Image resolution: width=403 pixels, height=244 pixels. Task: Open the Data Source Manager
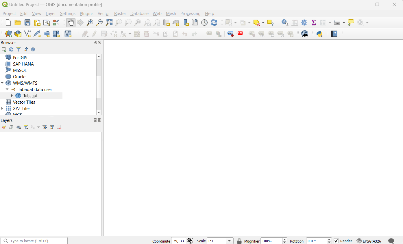click(8, 34)
